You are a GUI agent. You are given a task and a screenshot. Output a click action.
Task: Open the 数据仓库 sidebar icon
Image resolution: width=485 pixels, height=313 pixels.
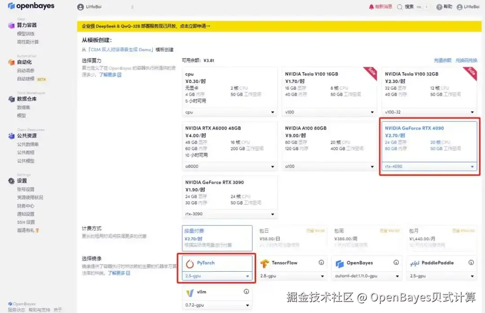click(11, 99)
